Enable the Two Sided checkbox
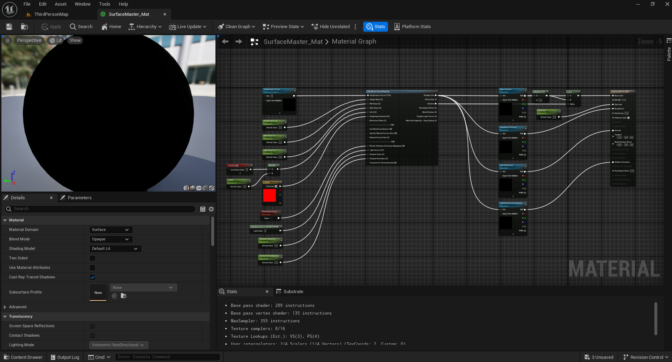This screenshot has width=672, height=362. (92, 258)
